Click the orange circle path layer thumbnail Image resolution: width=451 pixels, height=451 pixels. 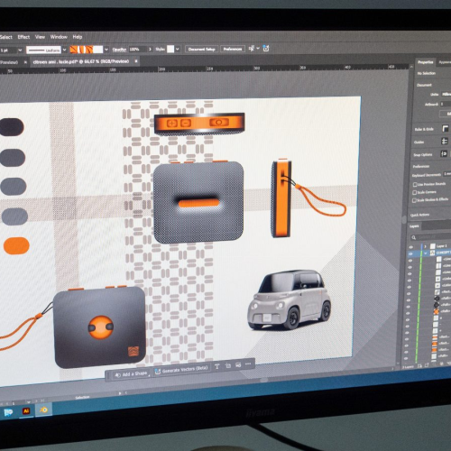[436, 311]
